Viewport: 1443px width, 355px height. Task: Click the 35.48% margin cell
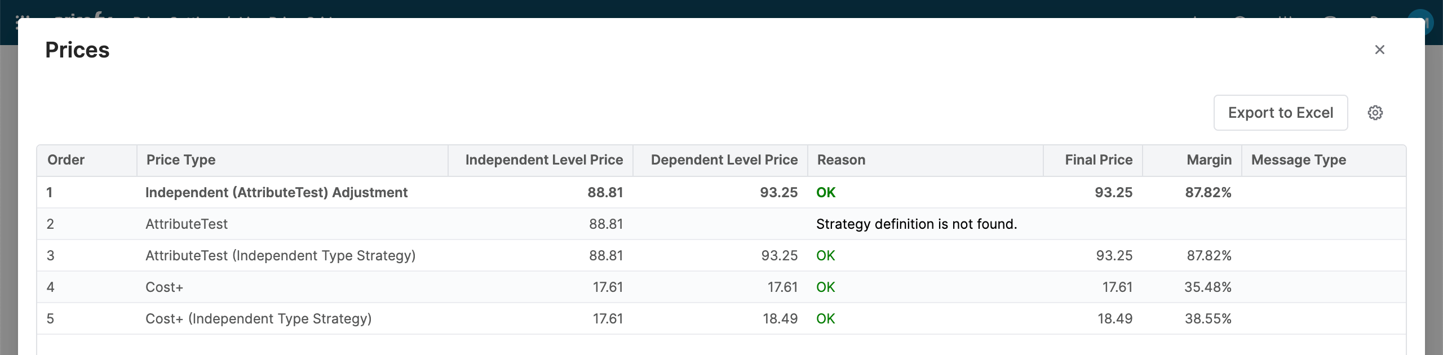pos(1207,287)
